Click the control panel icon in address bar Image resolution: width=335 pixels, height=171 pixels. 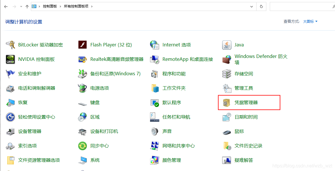coord(34,6)
